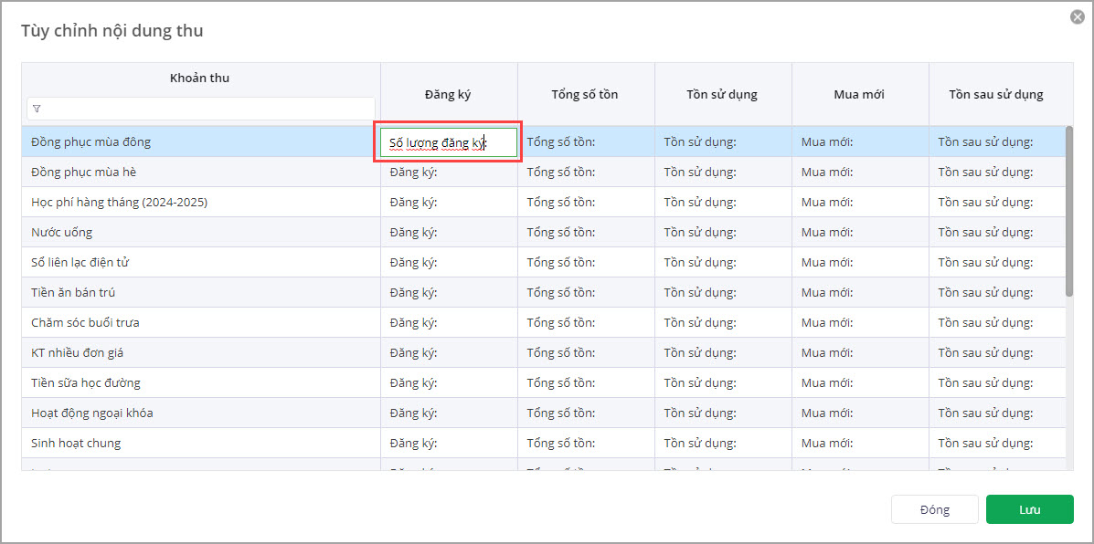Click the Khoản thu filter text box

[x=206, y=109]
